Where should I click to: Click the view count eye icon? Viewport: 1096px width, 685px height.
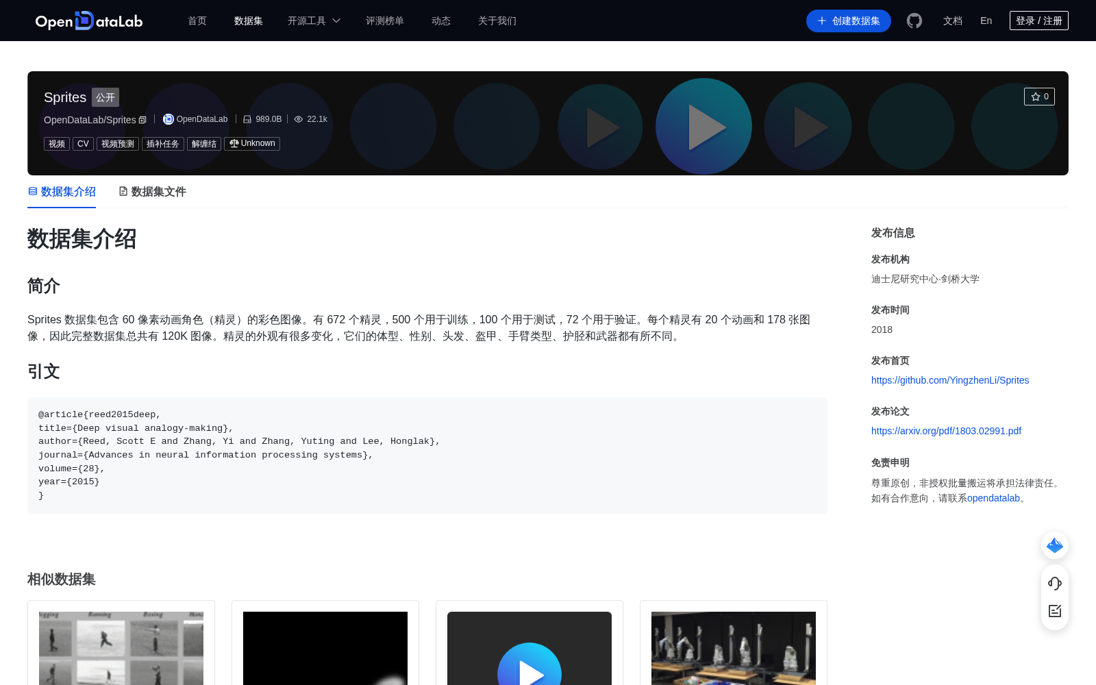point(299,119)
